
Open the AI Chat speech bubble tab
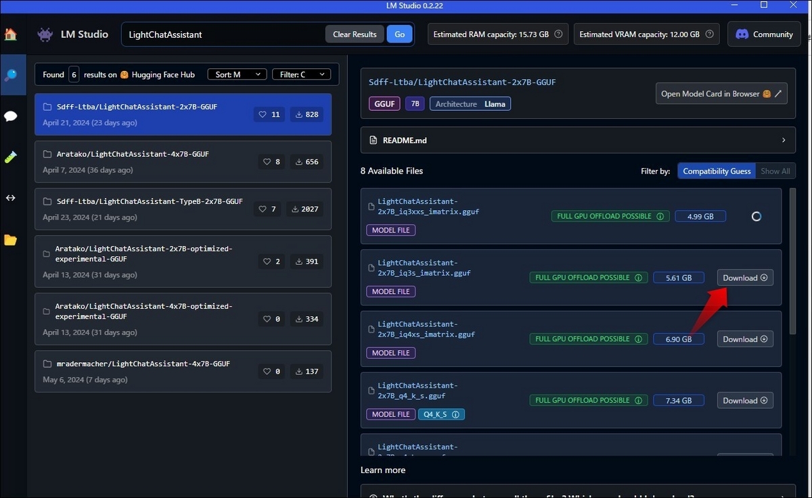coord(10,116)
